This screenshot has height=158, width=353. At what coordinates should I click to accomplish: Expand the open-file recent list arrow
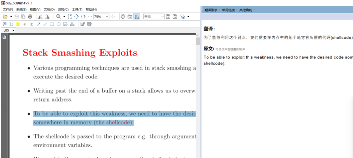point(11,16)
